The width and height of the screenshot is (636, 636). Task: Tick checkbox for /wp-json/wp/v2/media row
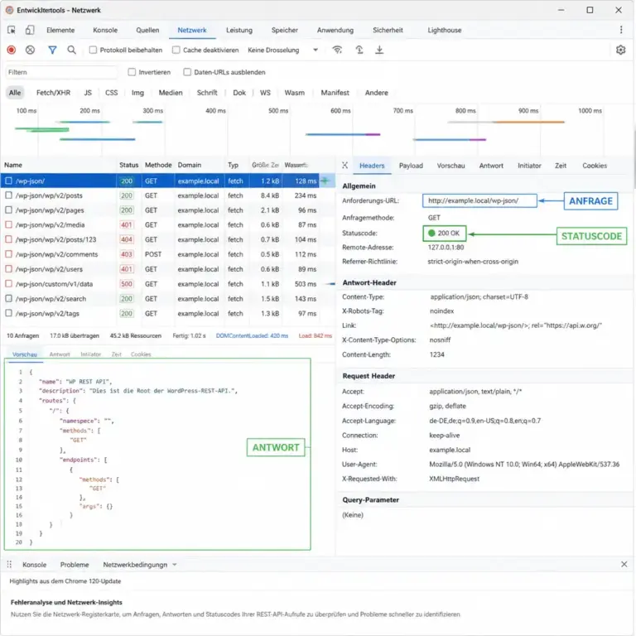pos(8,224)
